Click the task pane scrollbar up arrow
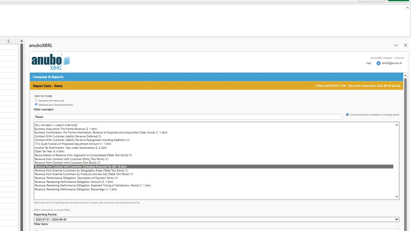 406,75
